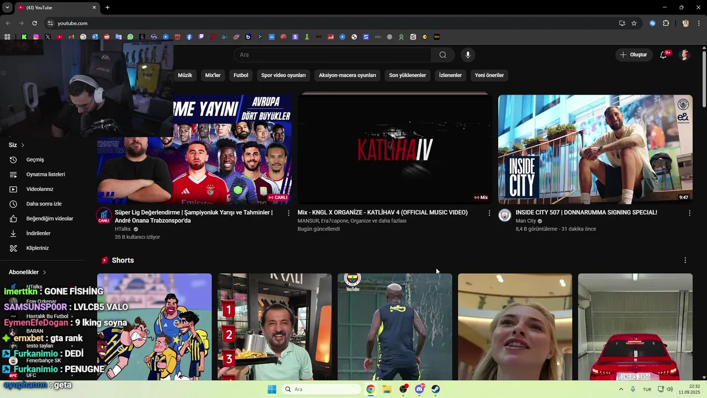Select the Yeni öneriler filter chip
The height and width of the screenshot is (398, 707).
[489, 75]
